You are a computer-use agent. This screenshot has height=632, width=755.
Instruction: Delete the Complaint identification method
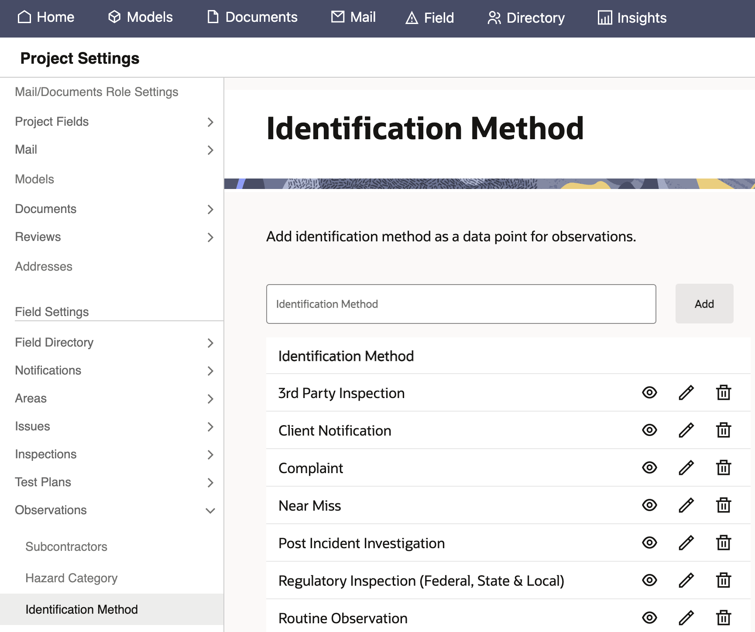723,468
